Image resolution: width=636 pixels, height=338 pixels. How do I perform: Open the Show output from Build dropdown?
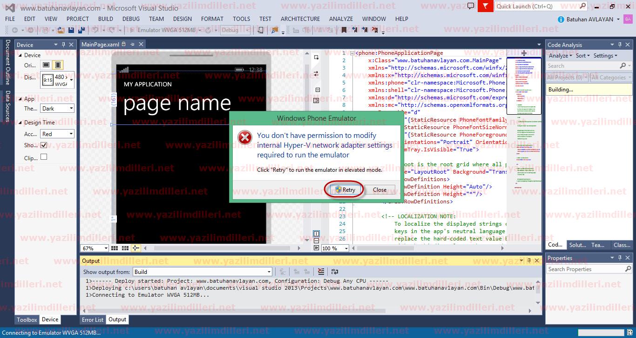203,272
